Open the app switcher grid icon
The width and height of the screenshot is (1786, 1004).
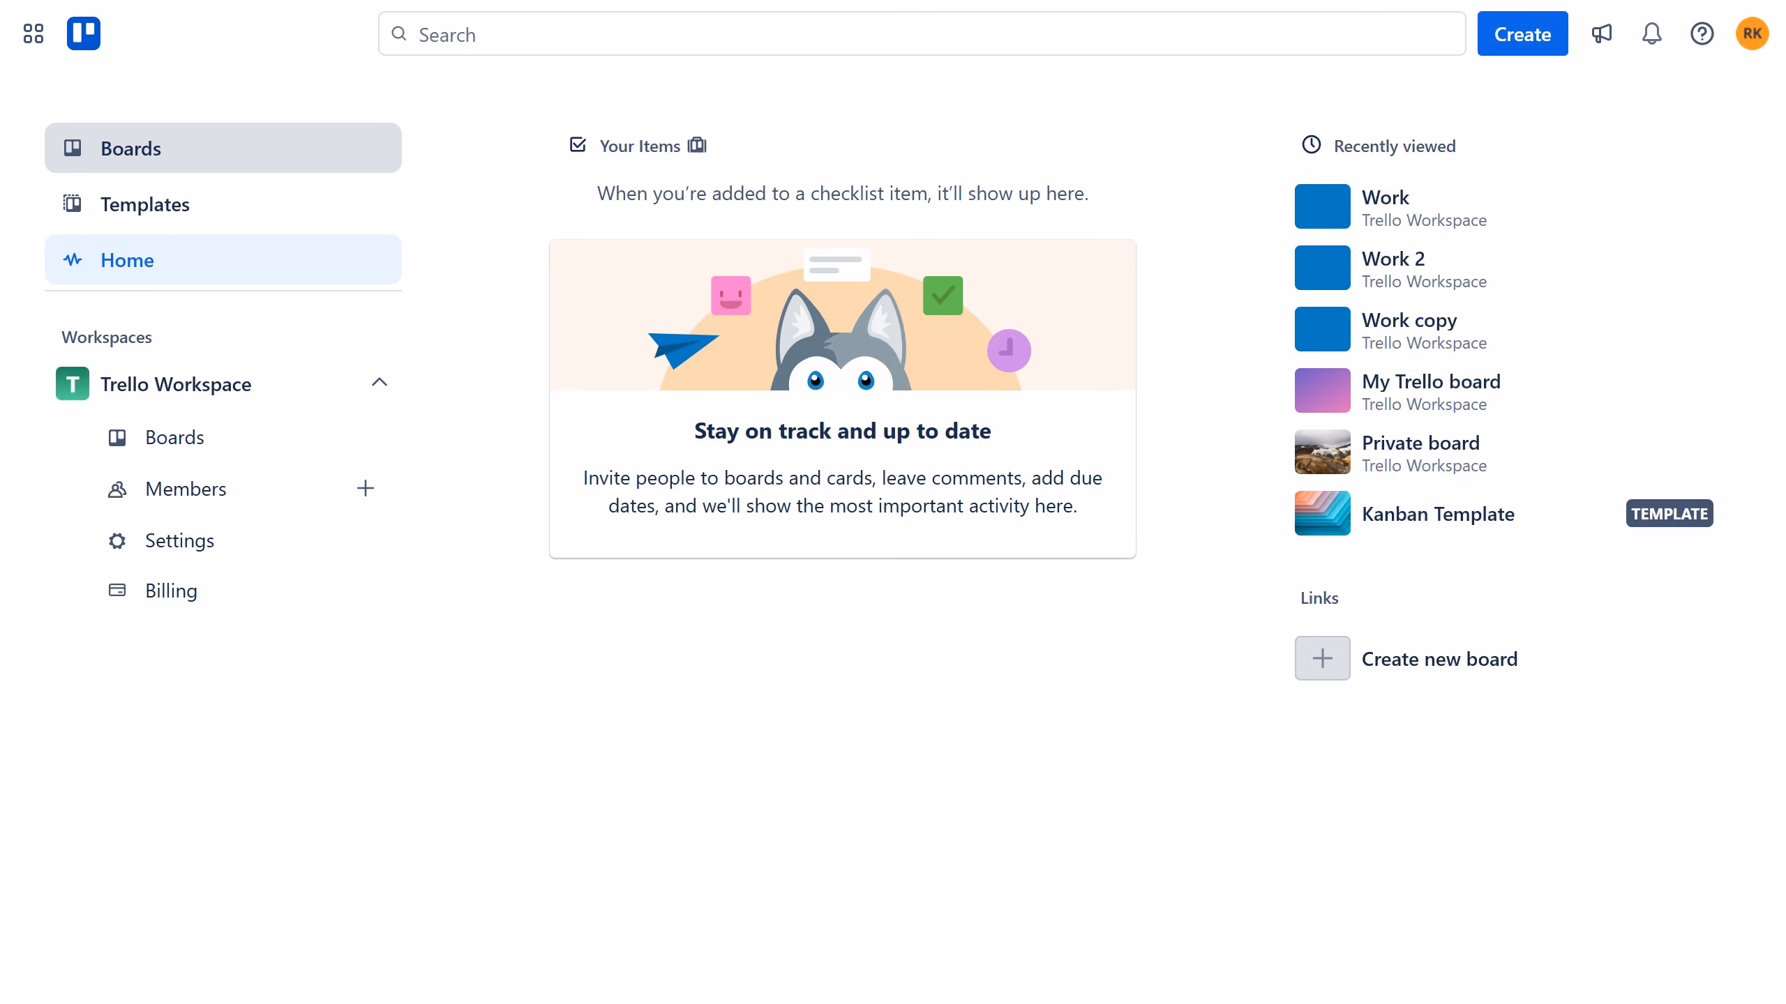point(33,33)
